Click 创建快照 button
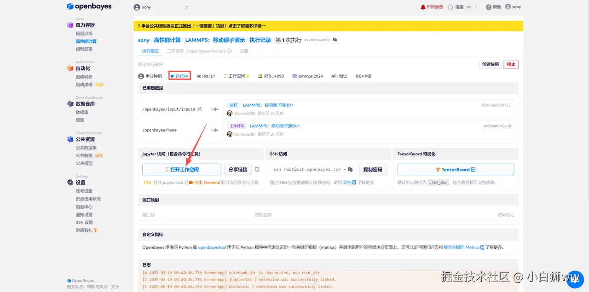This screenshot has height=292, width=589. point(490,64)
